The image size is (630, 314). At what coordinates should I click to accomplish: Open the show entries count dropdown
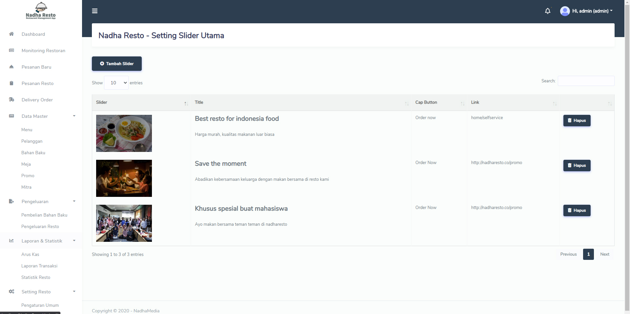click(116, 83)
